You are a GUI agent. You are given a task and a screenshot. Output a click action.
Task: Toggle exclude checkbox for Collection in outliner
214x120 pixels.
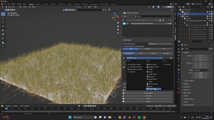[x=207, y=12]
